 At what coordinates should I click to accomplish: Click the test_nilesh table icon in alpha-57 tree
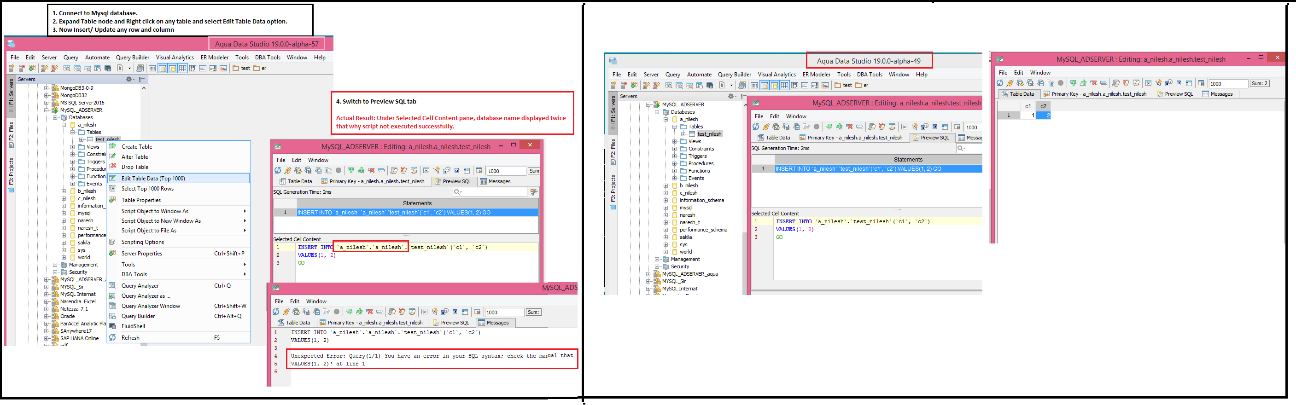[90, 140]
